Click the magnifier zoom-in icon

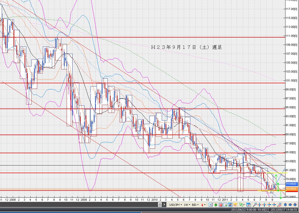coord(255,205)
